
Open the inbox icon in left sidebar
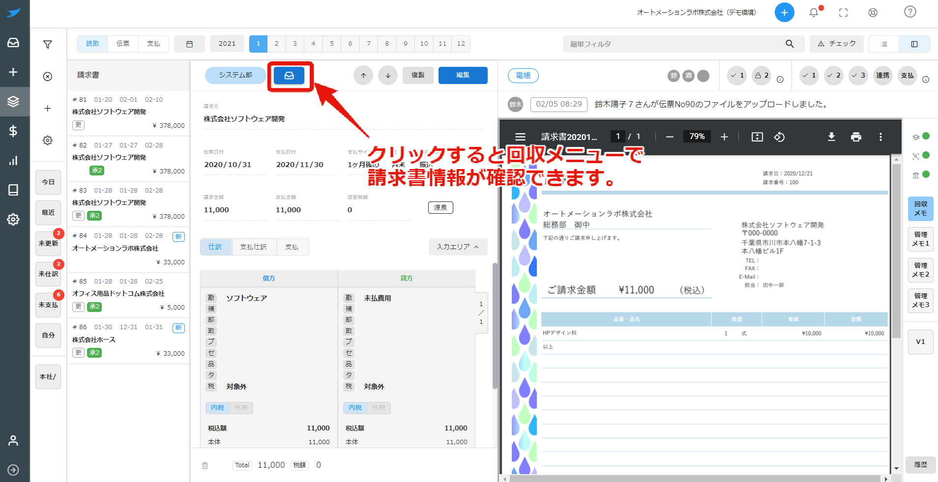[13, 43]
